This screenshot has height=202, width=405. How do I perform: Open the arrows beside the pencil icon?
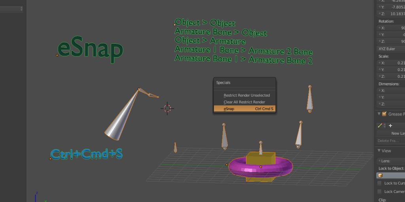(x=384, y=125)
